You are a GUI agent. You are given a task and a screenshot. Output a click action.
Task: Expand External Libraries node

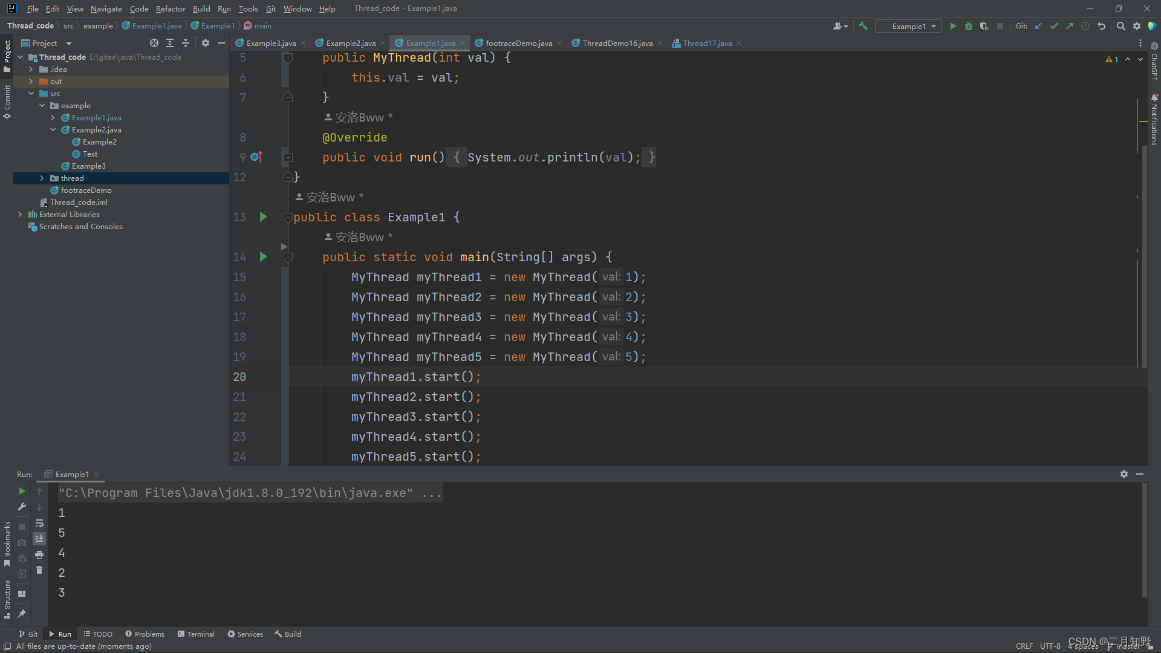(20, 214)
